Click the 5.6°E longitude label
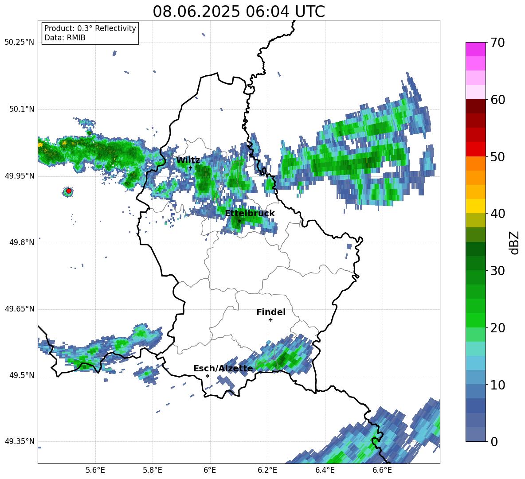The image size is (525, 479). tap(95, 471)
